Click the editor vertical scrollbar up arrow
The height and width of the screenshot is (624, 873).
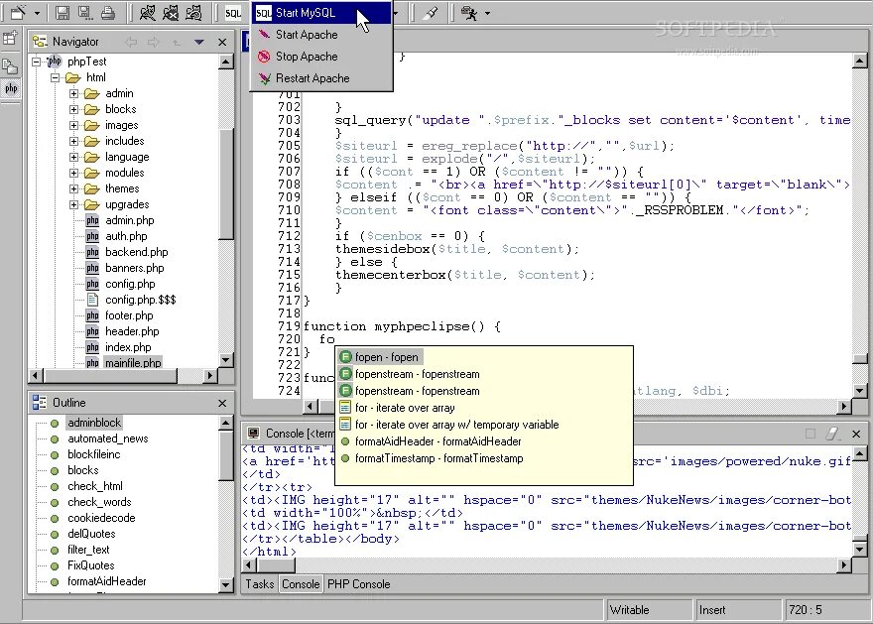tap(860, 61)
